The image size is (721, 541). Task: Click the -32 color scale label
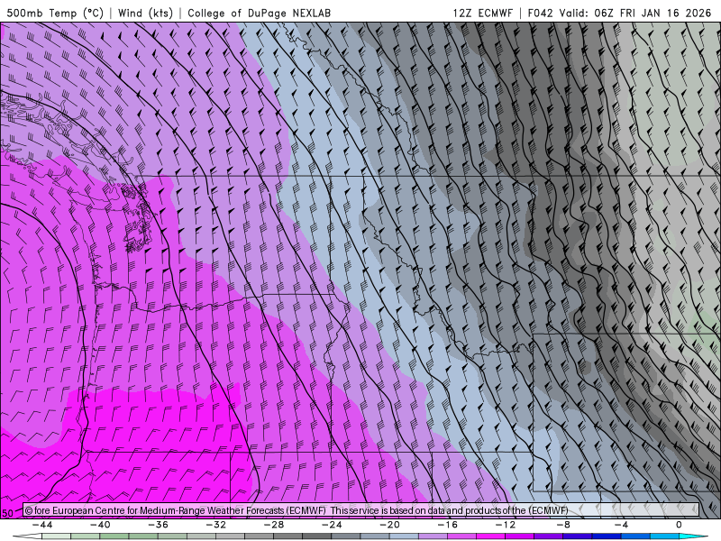215,525
